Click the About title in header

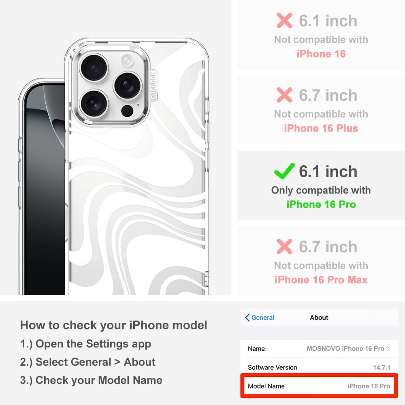point(319,318)
